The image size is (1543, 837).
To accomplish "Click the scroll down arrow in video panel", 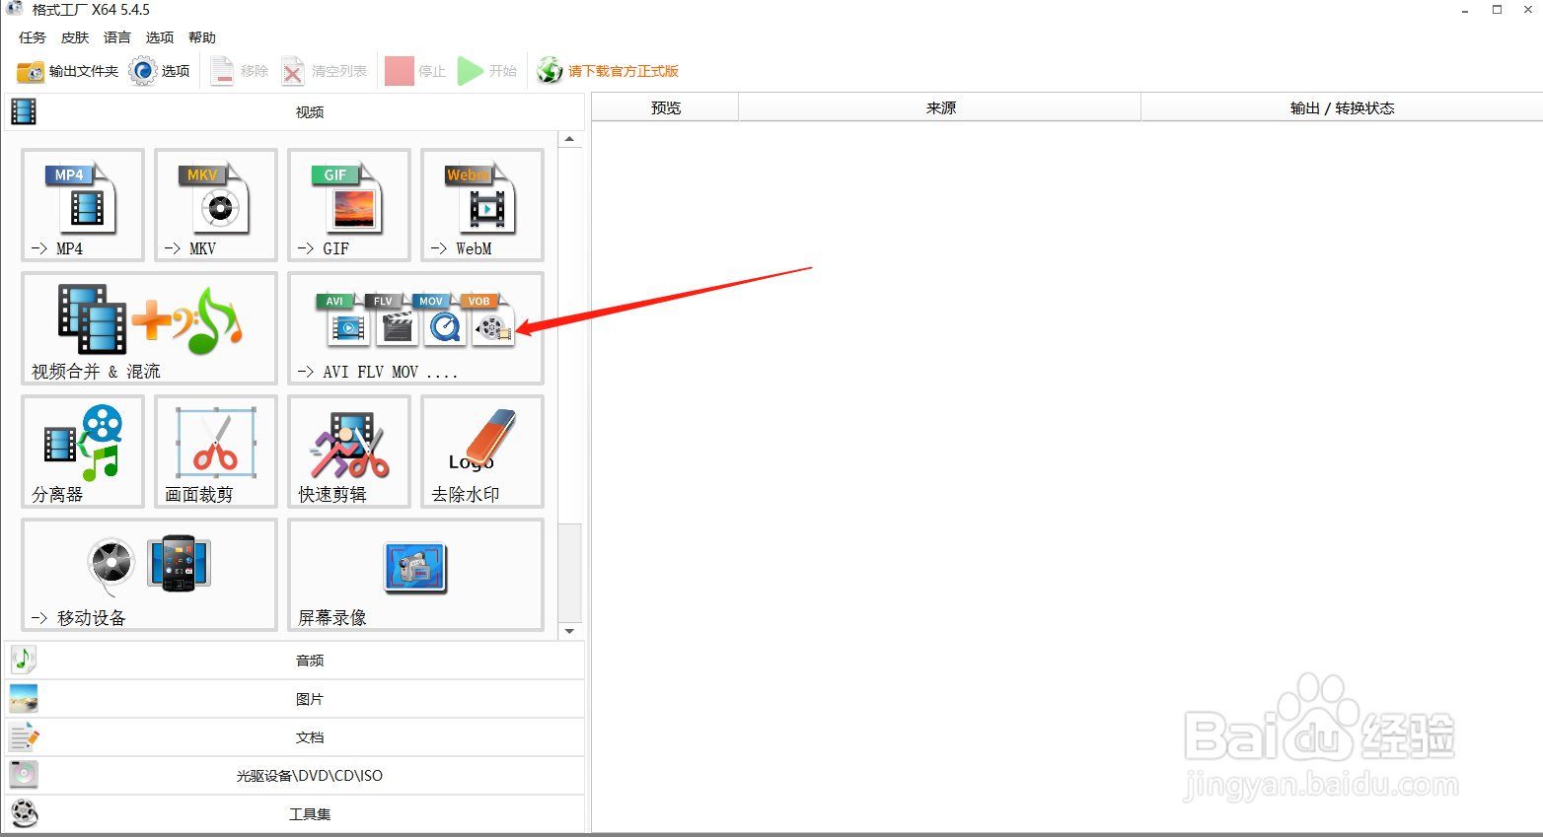I will pyautogui.click(x=569, y=631).
